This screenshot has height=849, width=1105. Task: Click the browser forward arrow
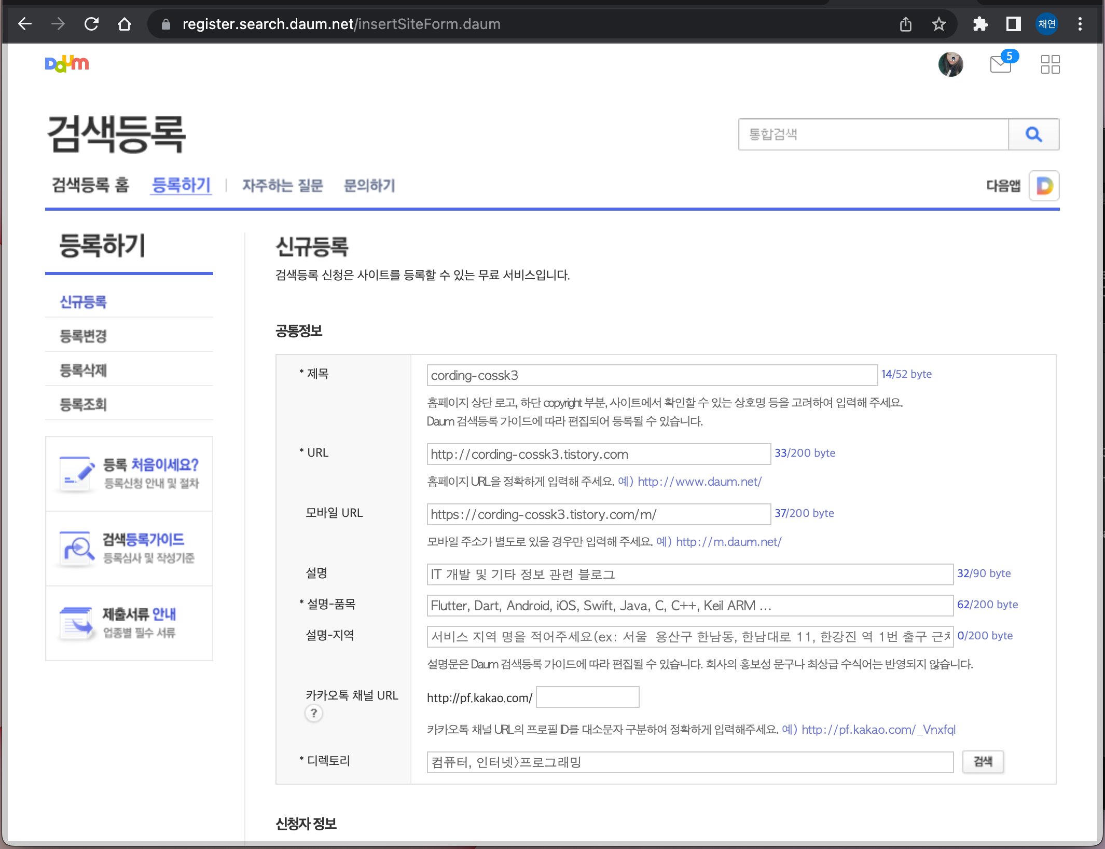[58, 24]
